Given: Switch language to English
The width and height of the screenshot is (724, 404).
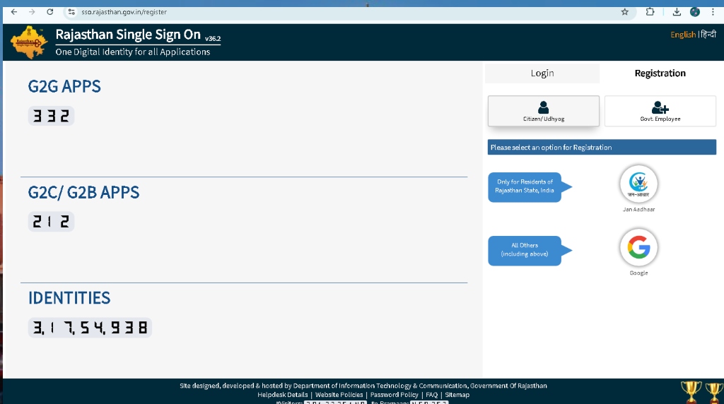Looking at the screenshot, I should coord(683,35).
